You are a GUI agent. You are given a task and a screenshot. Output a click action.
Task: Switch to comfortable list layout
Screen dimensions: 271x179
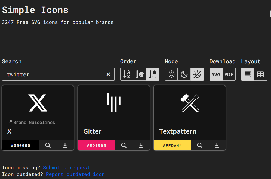tap(248, 74)
